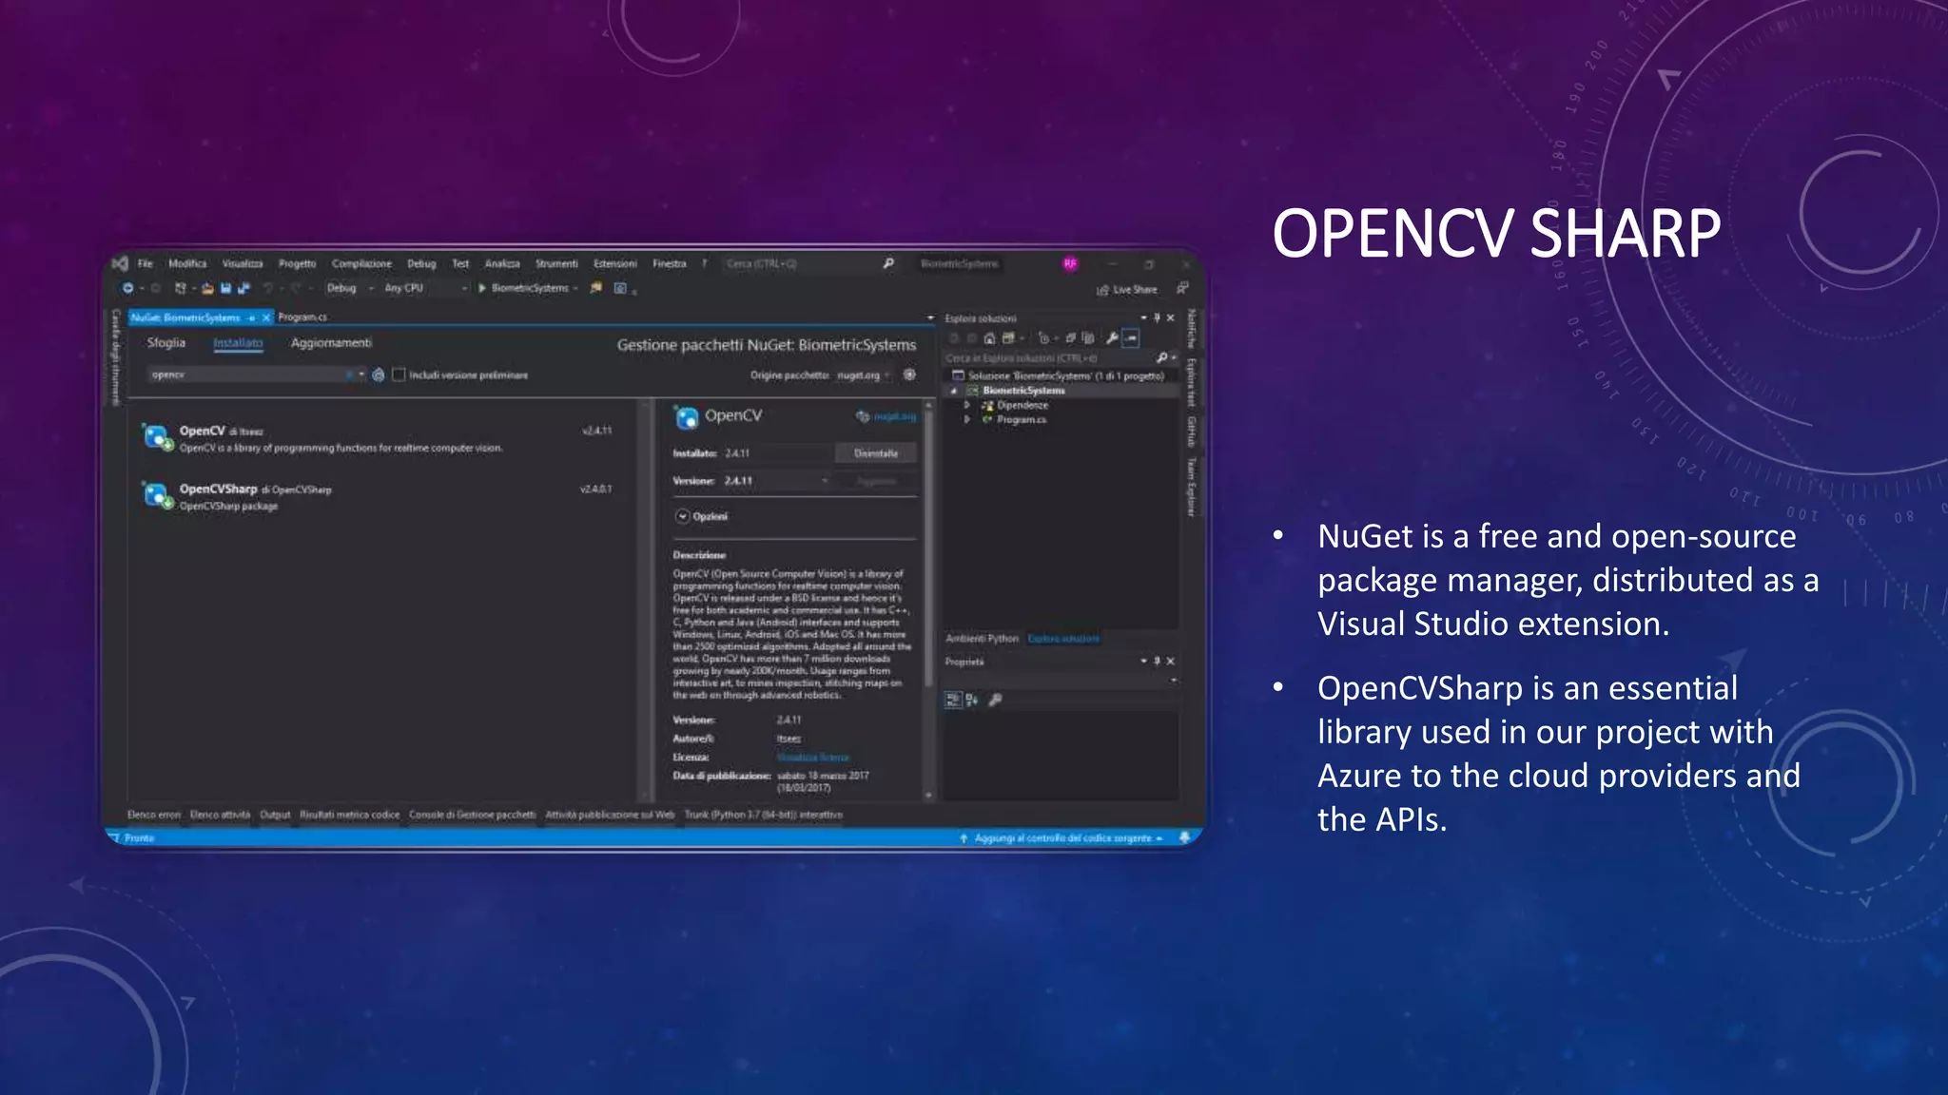Open the Team Explorer side tab
This screenshot has width=1948, height=1095.
(1190, 487)
